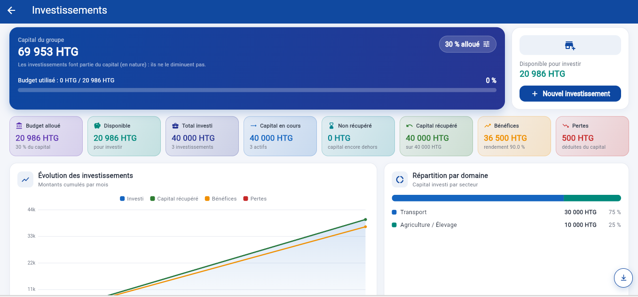638x297 pixels.
Task: Click the trending-down icon on Pertes
Action: tap(565, 126)
